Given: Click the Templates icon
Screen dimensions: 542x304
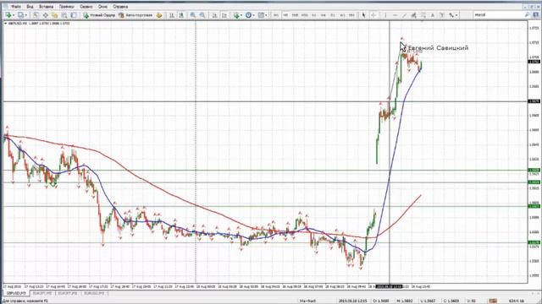Looking at the screenshot, I should click(261, 15).
